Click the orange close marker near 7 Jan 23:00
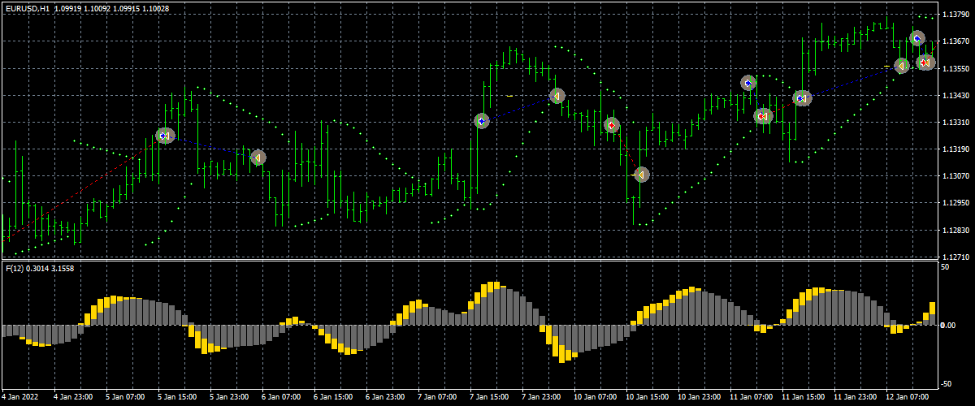 tap(557, 96)
